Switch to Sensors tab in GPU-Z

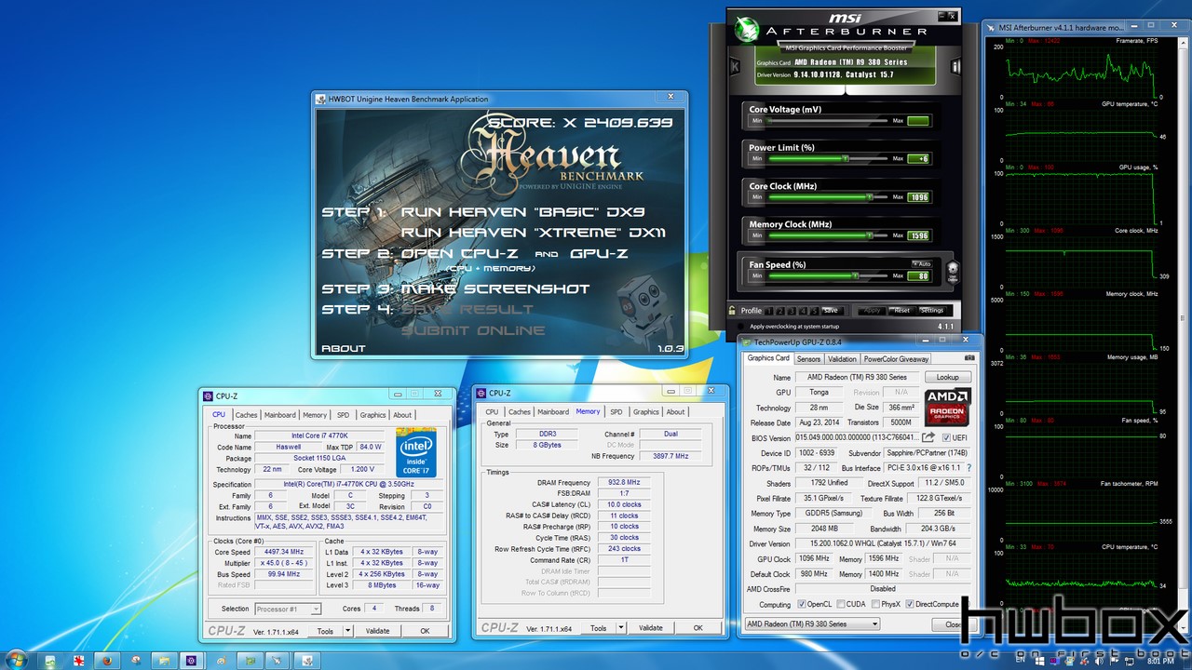tap(808, 358)
